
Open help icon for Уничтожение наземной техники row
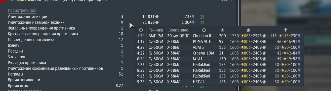(x=202, y=22)
